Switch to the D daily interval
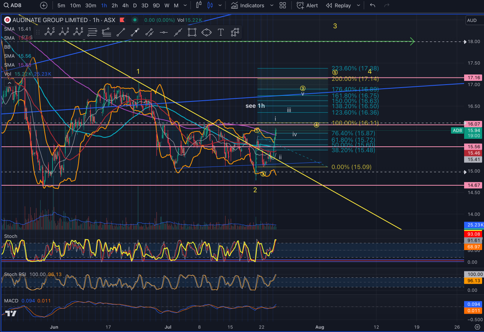The height and width of the screenshot is (332, 484). (x=135, y=6)
